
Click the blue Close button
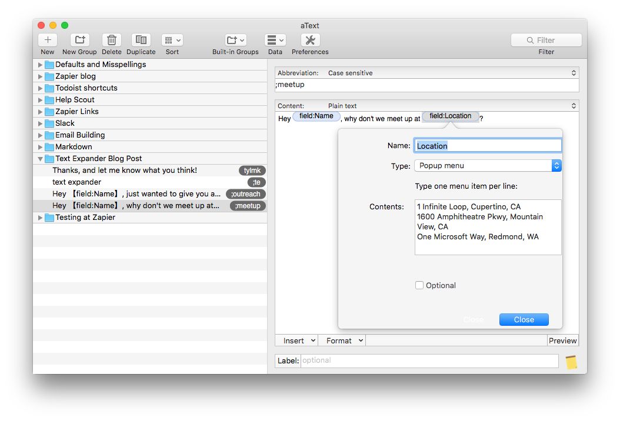click(524, 320)
